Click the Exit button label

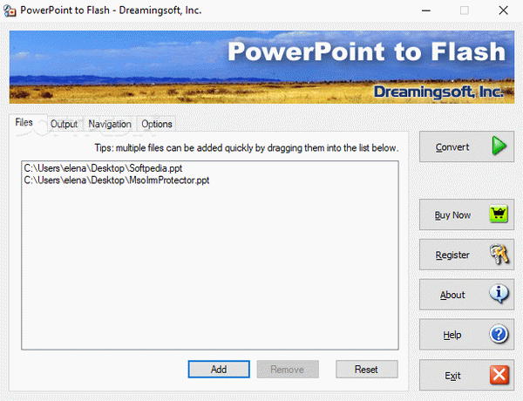452,376
